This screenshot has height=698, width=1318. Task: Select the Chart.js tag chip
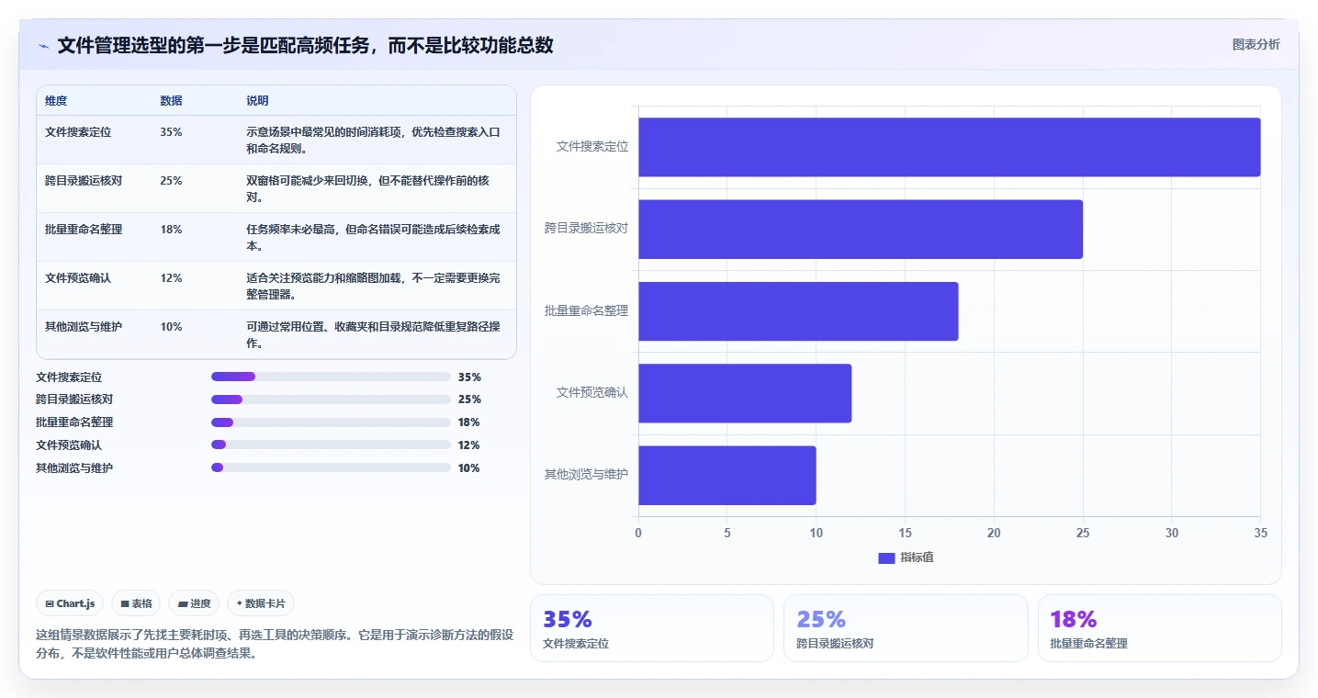(x=71, y=603)
